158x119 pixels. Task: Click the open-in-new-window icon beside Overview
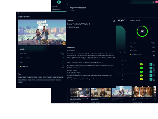(x=114, y=21)
